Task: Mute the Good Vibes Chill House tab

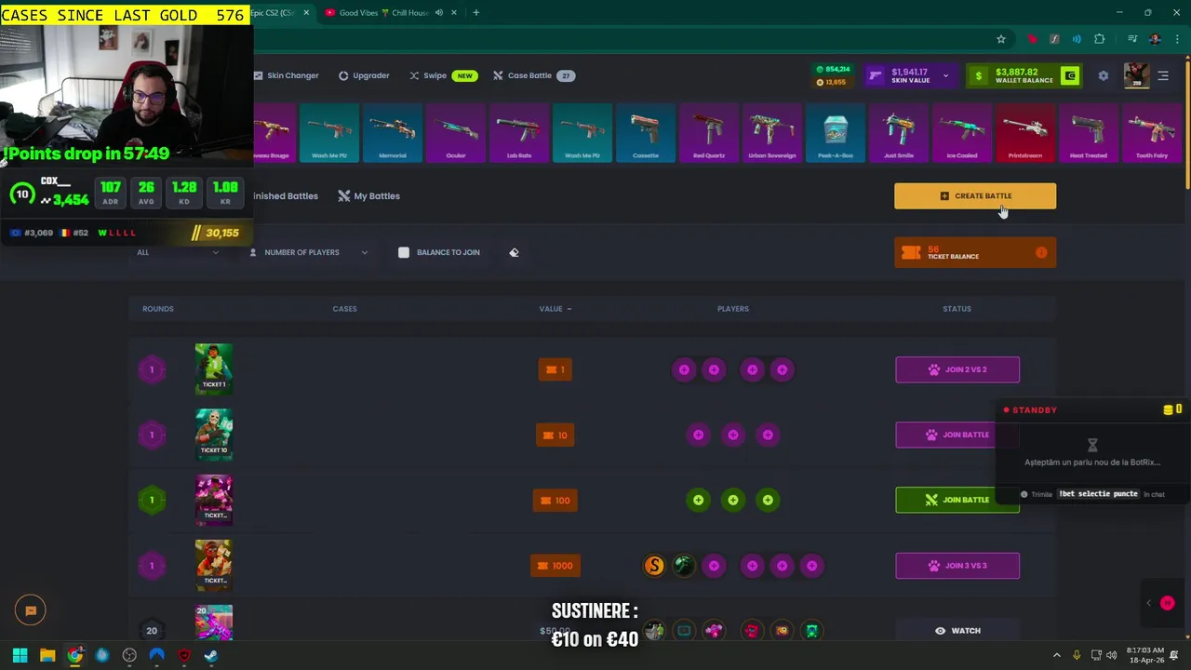Action: pyautogui.click(x=439, y=13)
